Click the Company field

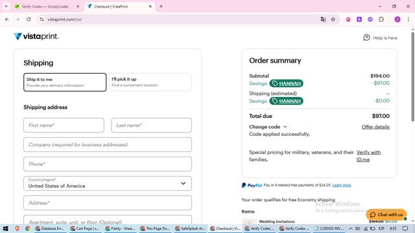(x=108, y=144)
